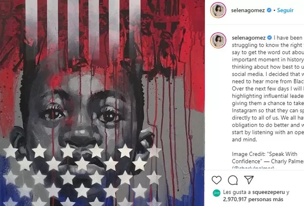Open selenagomez profile picture in header
This screenshot has width=304, height=206.
pyautogui.click(x=218, y=10)
